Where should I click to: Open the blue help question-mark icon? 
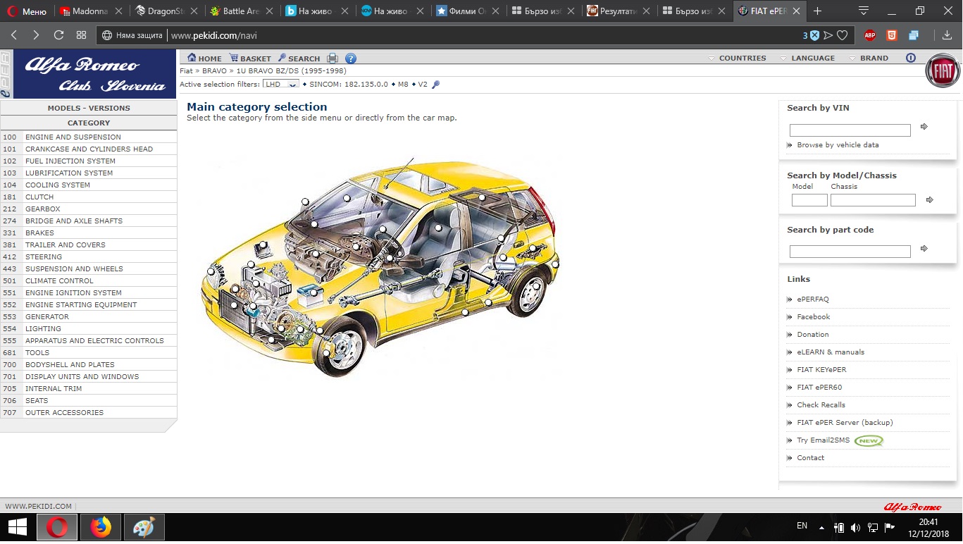pyautogui.click(x=351, y=58)
